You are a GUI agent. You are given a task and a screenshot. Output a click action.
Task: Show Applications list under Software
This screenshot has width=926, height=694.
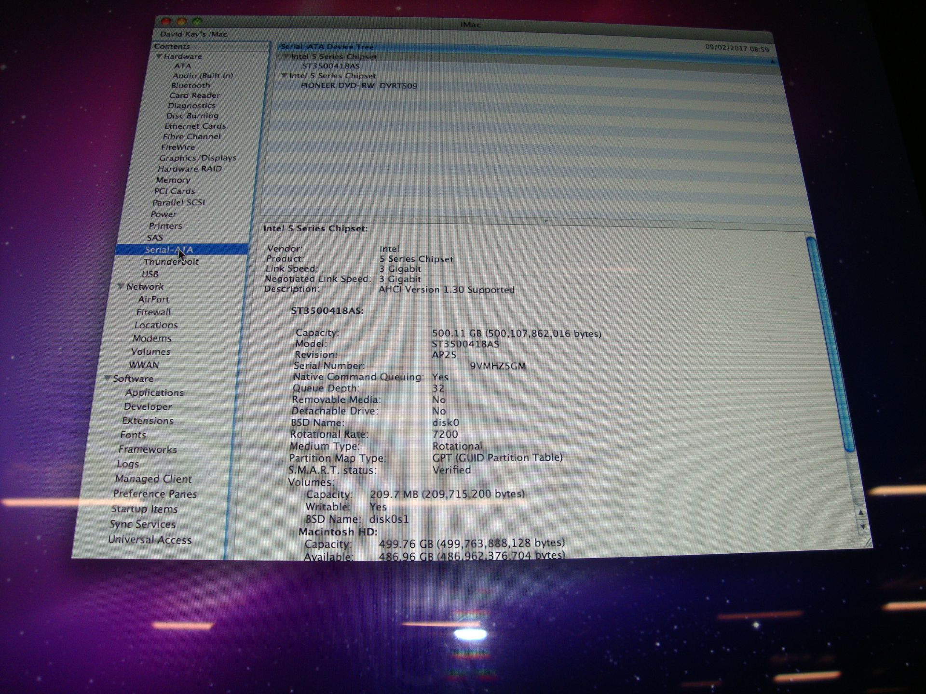[154, 392]
